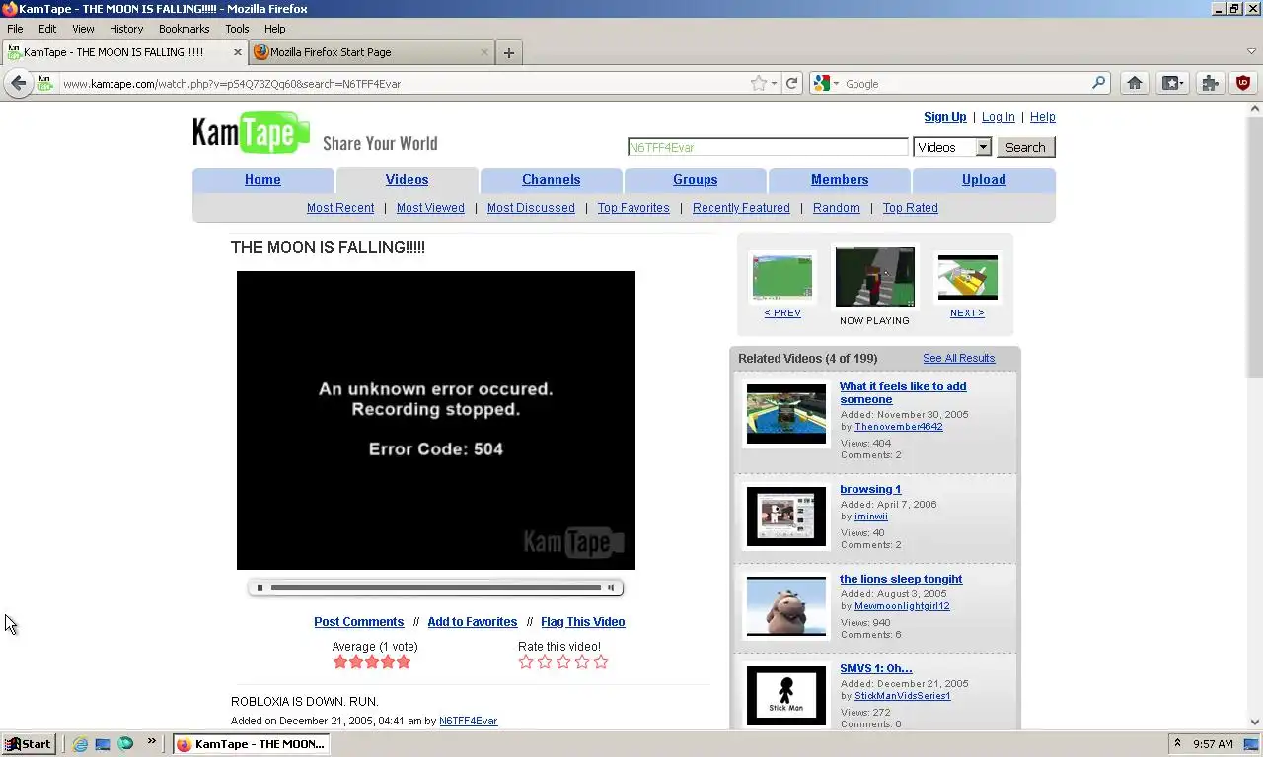Viewport: 1263px width, 757px height.
Task: Open the Channels site tab
Action: [x=551, y=180]
